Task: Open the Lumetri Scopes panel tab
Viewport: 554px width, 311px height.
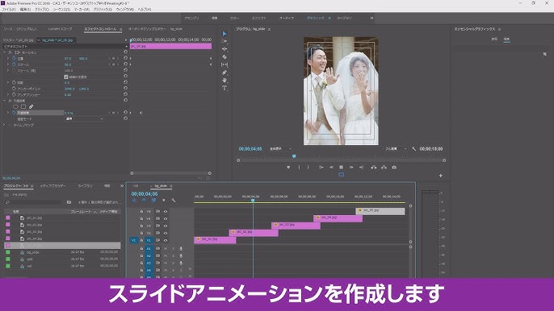Action: click(x=60, y=29)
